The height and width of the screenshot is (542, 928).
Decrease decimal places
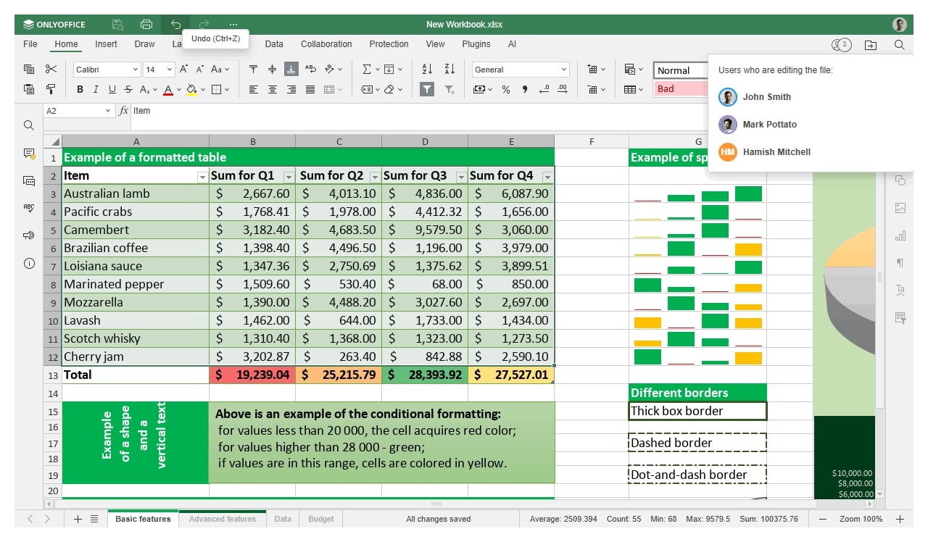point(544,89)
